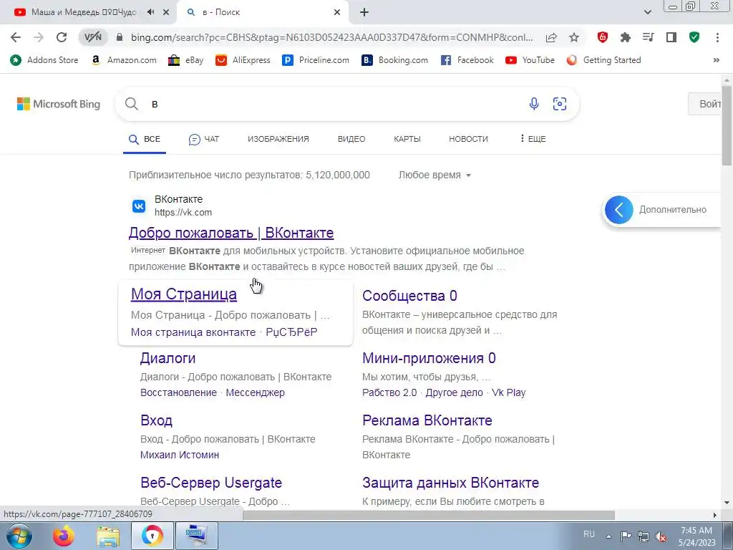
Task: Click the Мессенджер sublink
Action: click(255, 392)
